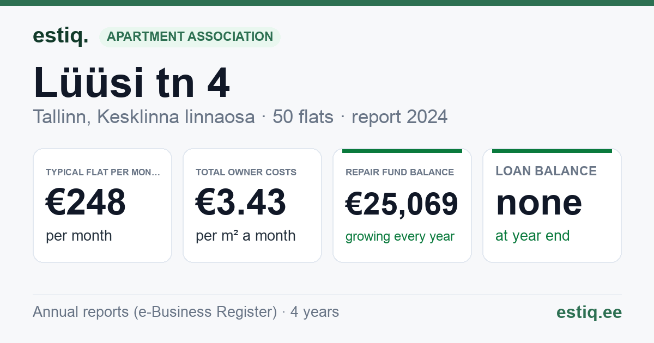Open the Repair fund balance card
Image resolution: width=654 pixels, height=343 pixels.
402,205
